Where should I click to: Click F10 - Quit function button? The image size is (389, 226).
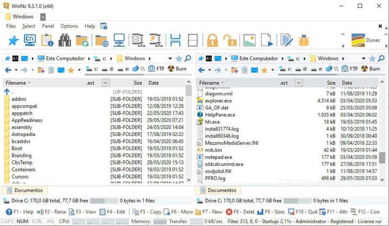click(x=302, y=212)
